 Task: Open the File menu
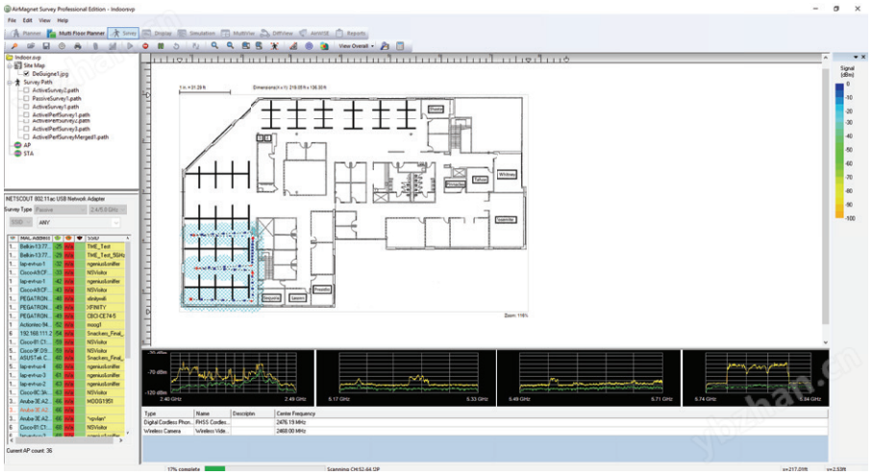12,19
